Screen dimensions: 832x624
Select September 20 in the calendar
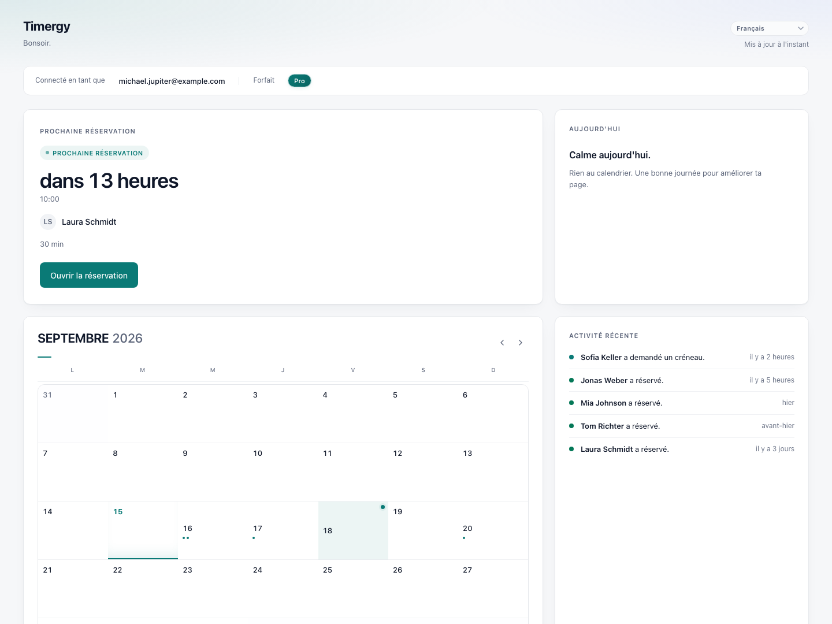[x=493, y=530]
